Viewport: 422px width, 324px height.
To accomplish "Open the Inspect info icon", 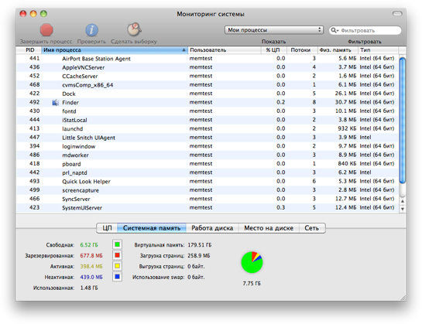I will coord(91,30).
